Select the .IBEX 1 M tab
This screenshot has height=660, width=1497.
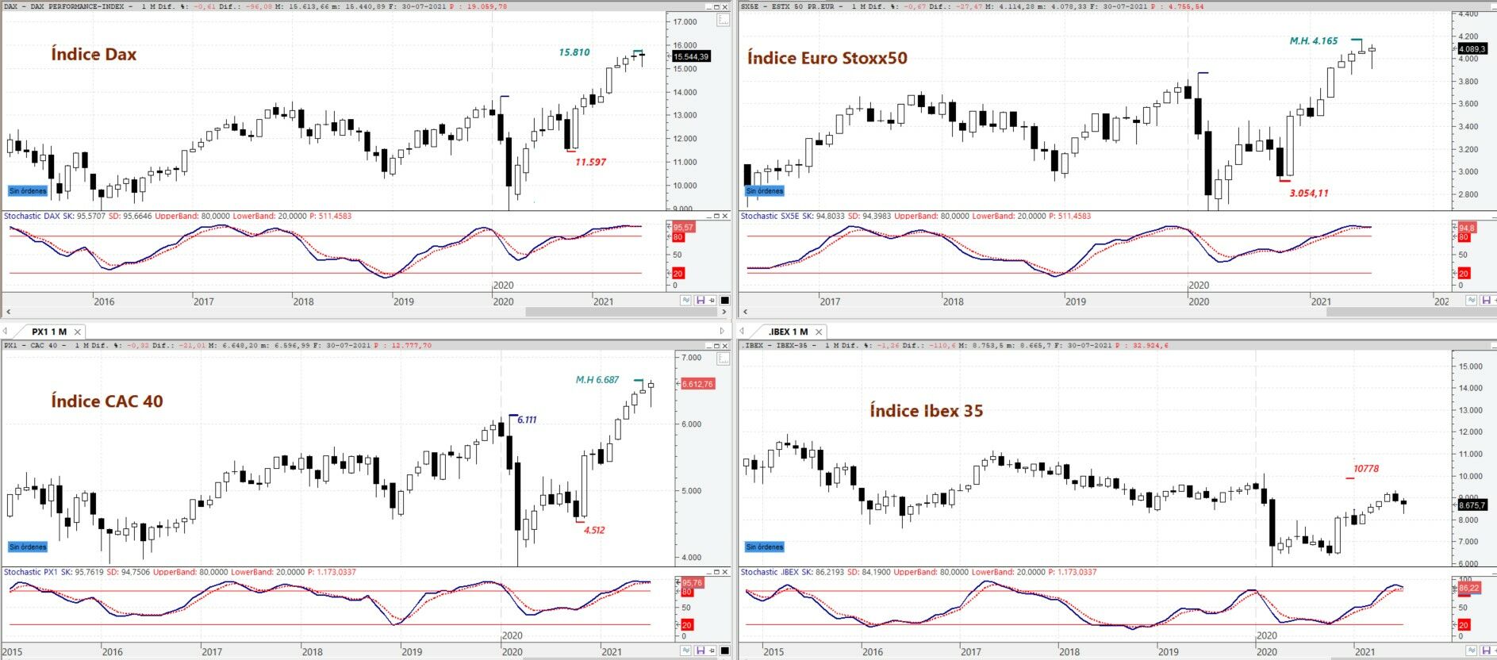[788, 332]
